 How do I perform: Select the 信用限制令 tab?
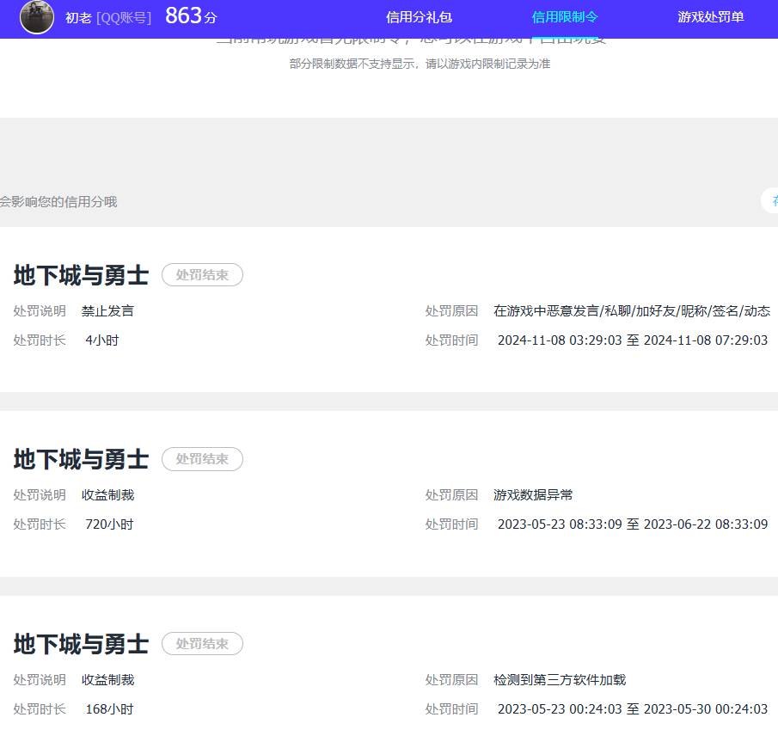(x=563, y=17)
